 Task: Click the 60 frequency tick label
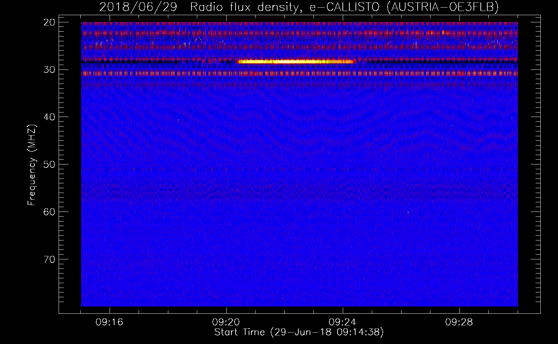tap(49, 212)
